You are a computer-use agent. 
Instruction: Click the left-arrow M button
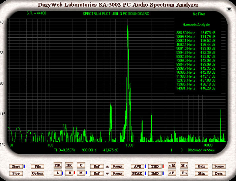[172, 166]
